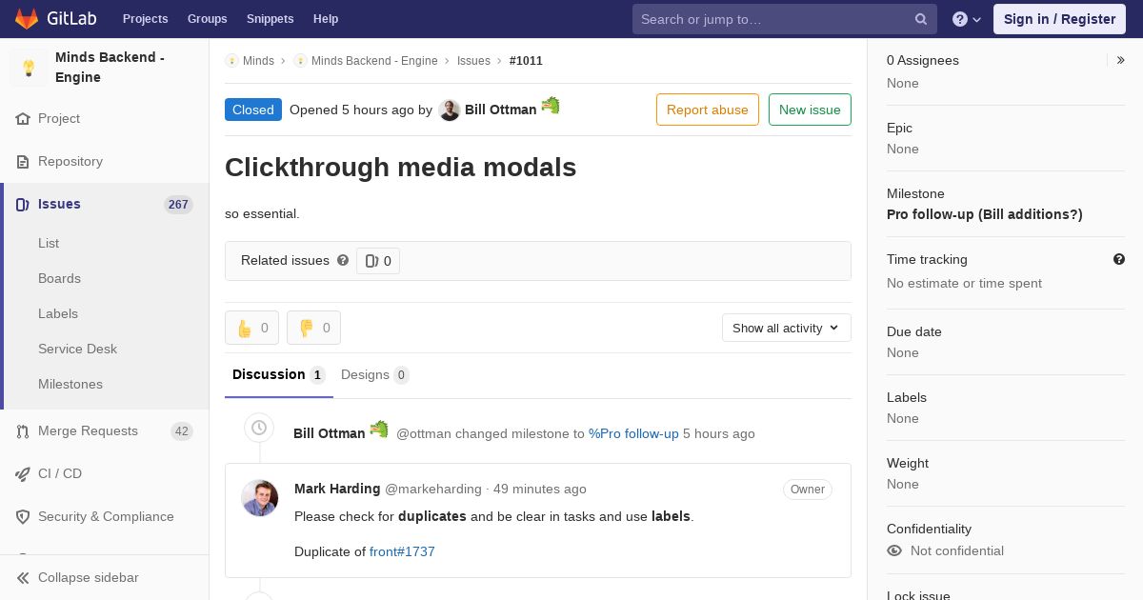Image resolution: width=1143 pixels, height=600 pixels.
Task: Click the search magnifier icon
Action: pyautogui.click(x=921, y=19)
